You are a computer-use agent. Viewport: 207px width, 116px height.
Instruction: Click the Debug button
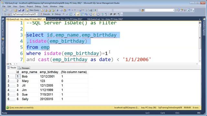point(56,14)
